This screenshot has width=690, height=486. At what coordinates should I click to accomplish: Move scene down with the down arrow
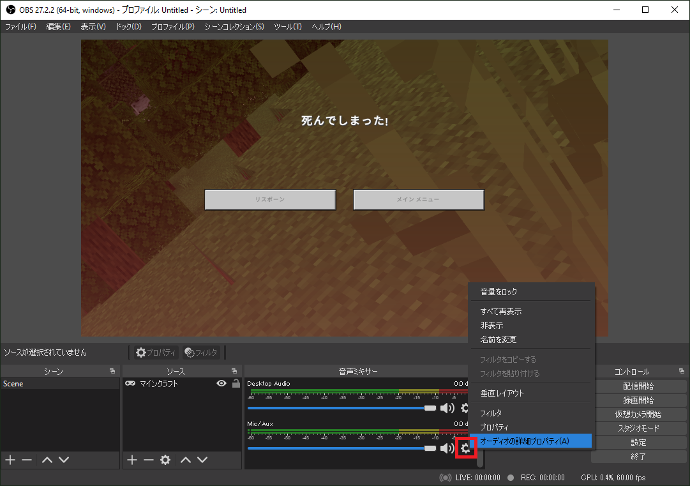63,460
